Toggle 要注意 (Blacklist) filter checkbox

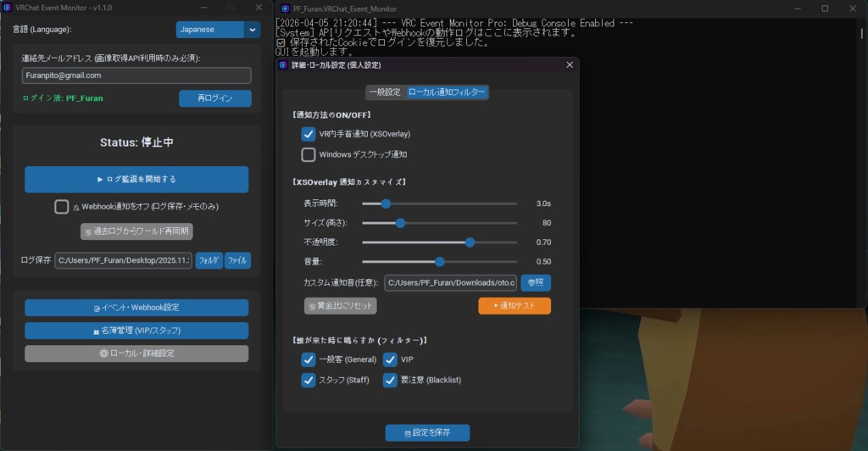(x=390, y=380)
